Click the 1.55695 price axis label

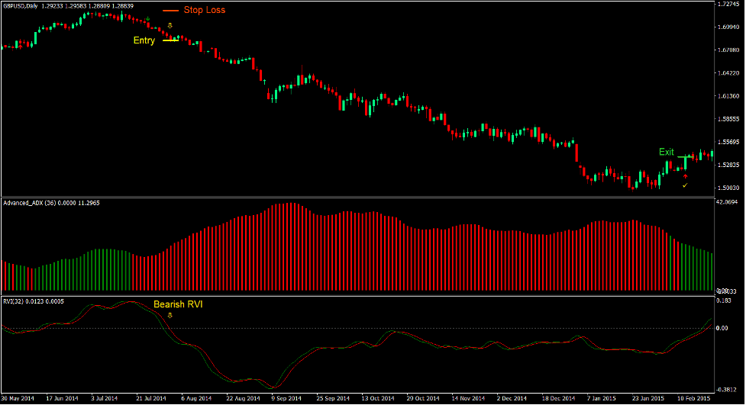tap(728, 142)
